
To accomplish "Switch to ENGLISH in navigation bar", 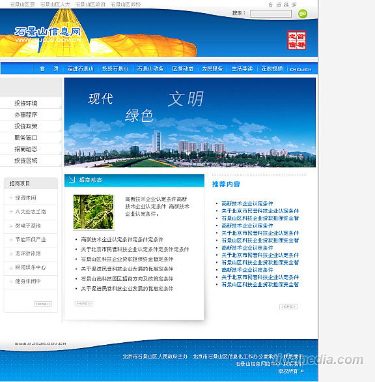I will [301, 70].
